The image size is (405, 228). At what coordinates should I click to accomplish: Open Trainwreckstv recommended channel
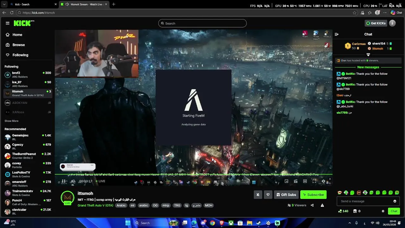28,193
